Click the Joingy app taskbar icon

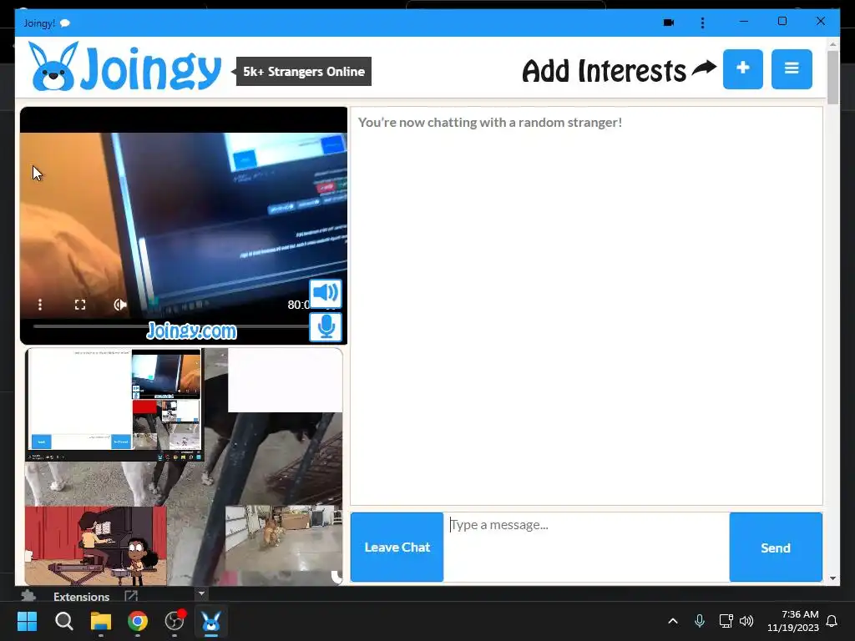(211, 621)
